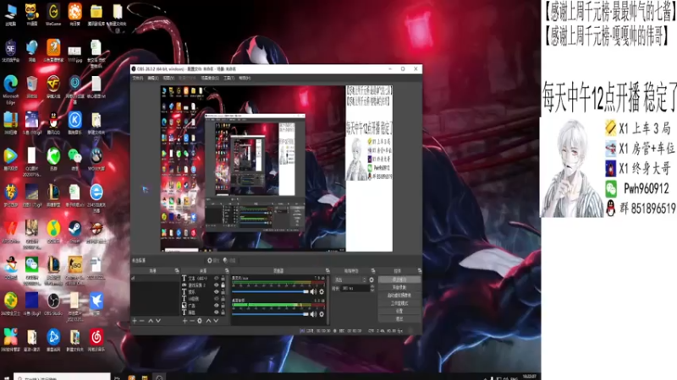The width and height of the screenshot is (677, 380).
Task: Click 桌面音频 volume slider
Action: [x=270, y=314]
